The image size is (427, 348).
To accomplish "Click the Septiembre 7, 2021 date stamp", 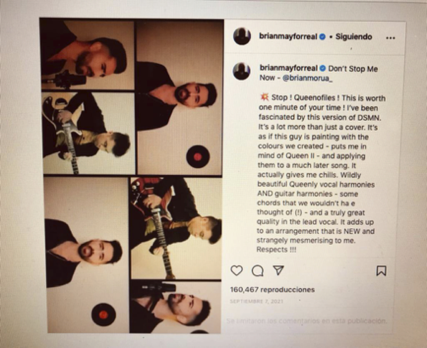I will pos(257,301).
